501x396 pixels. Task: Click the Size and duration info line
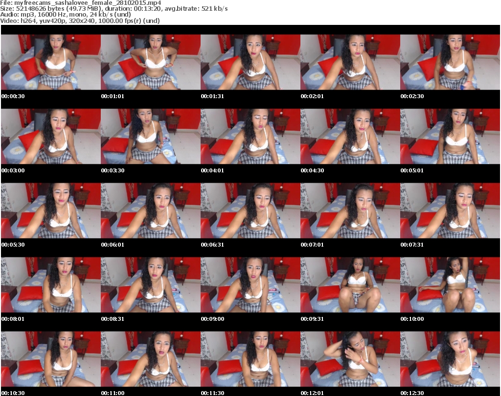coord(114,9)
